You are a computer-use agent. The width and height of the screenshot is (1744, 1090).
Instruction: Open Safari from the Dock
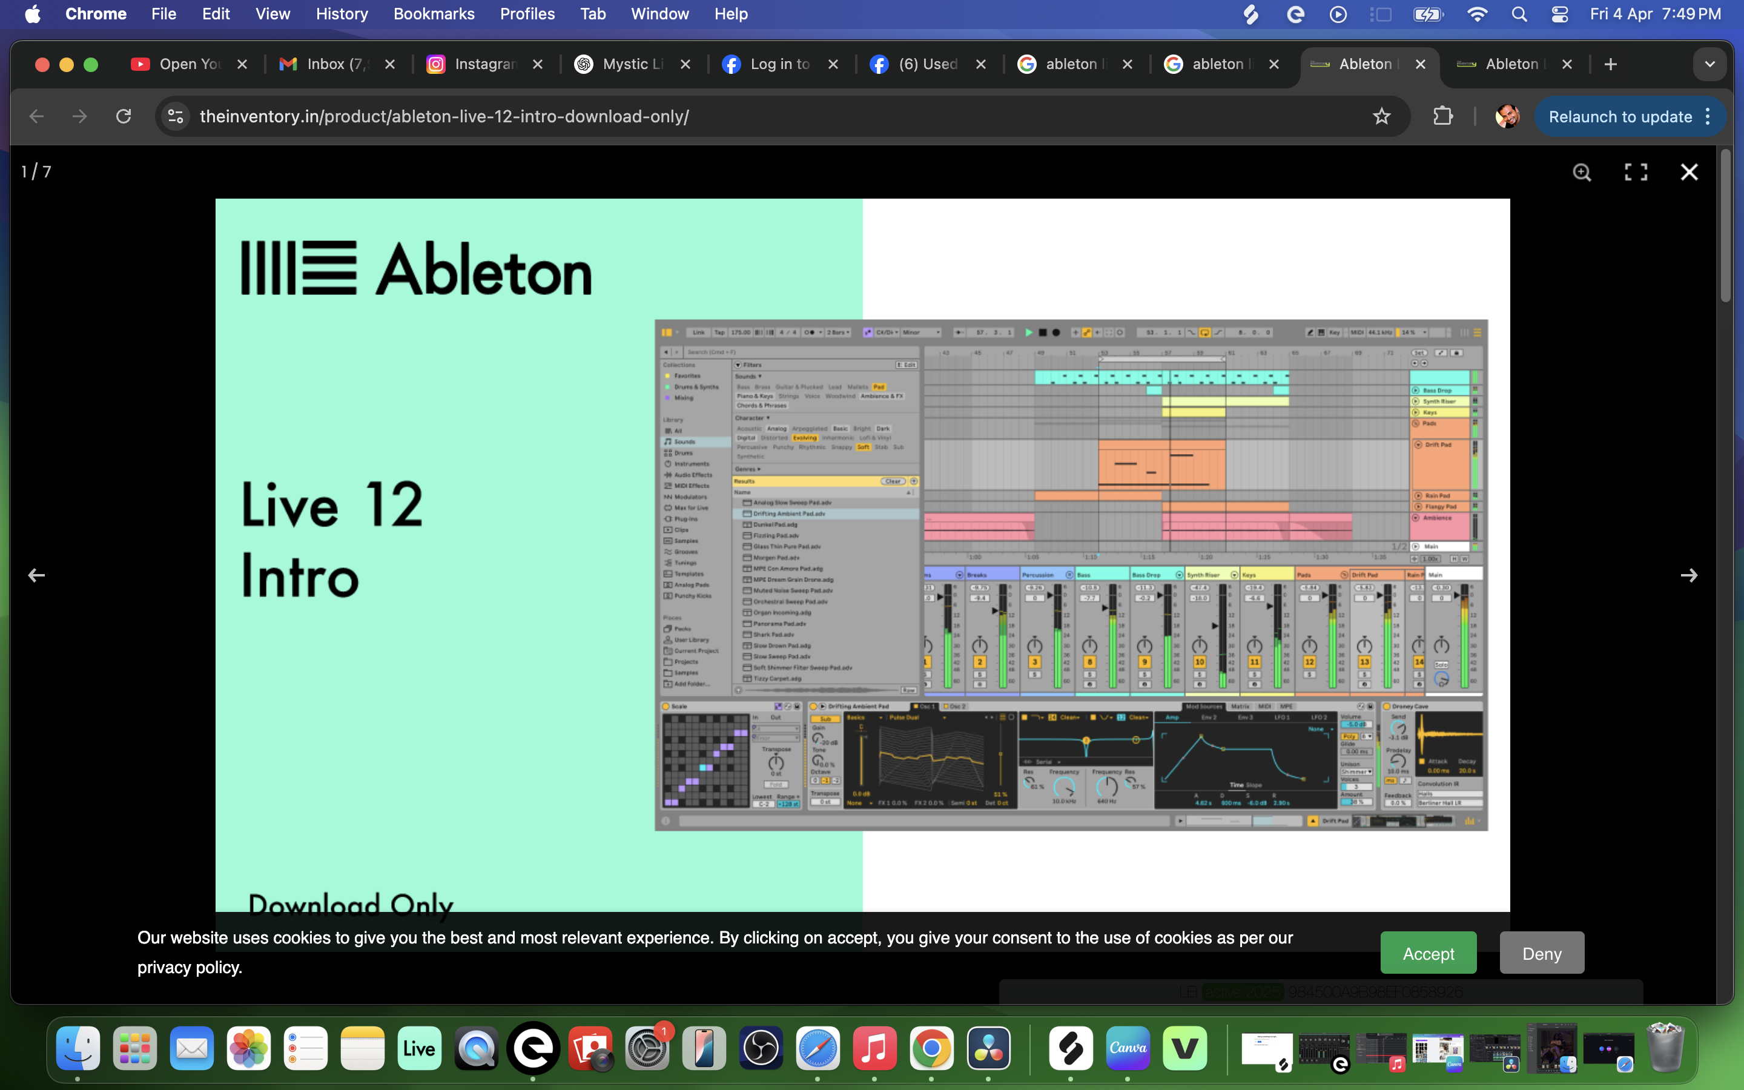tap(818, 1048)
